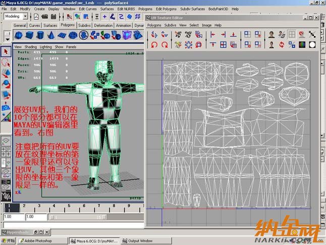This screenshot has height=245, width=326.
Task: Open the Shading panel menu
Action: click(x=31, y=47)
